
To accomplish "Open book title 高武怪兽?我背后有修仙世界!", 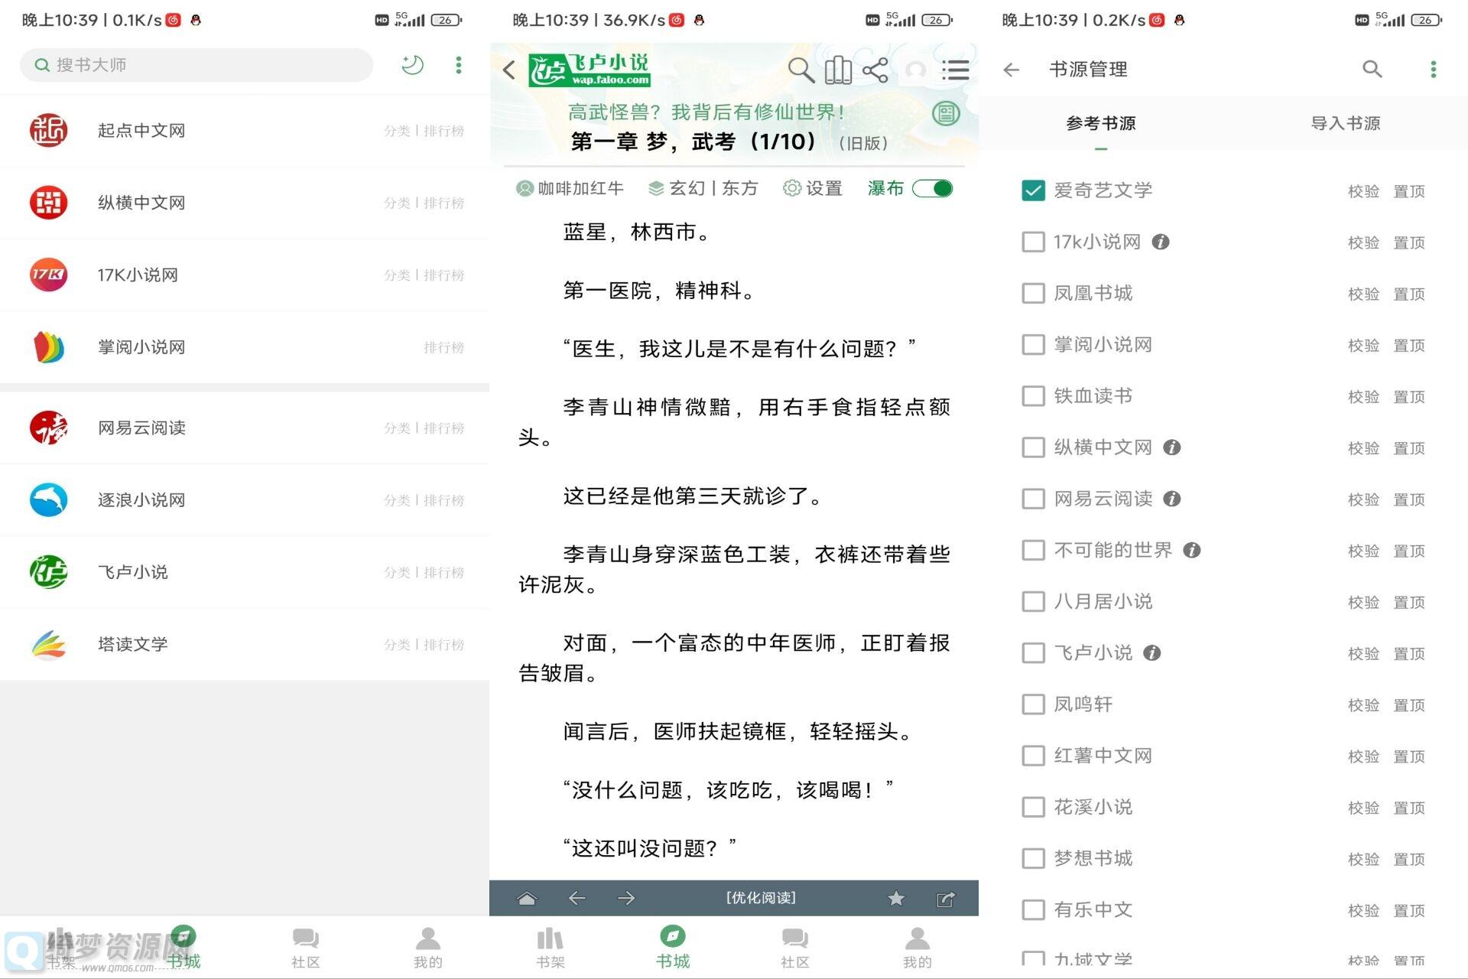I will tap(706, 112).
